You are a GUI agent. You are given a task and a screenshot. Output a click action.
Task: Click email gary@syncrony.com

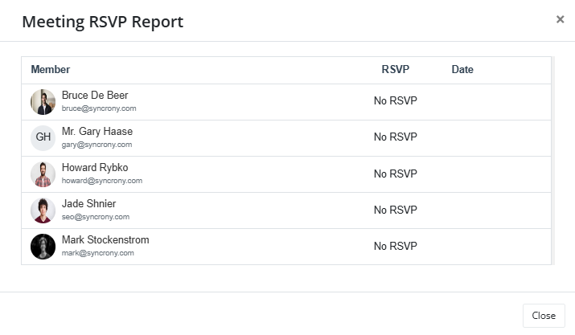[x=97, y=145]
